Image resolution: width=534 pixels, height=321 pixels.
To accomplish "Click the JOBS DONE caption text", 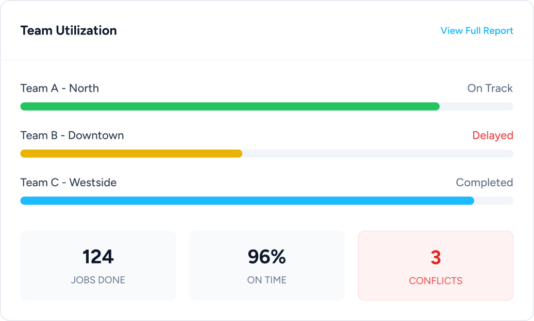I will coord(98,280).
